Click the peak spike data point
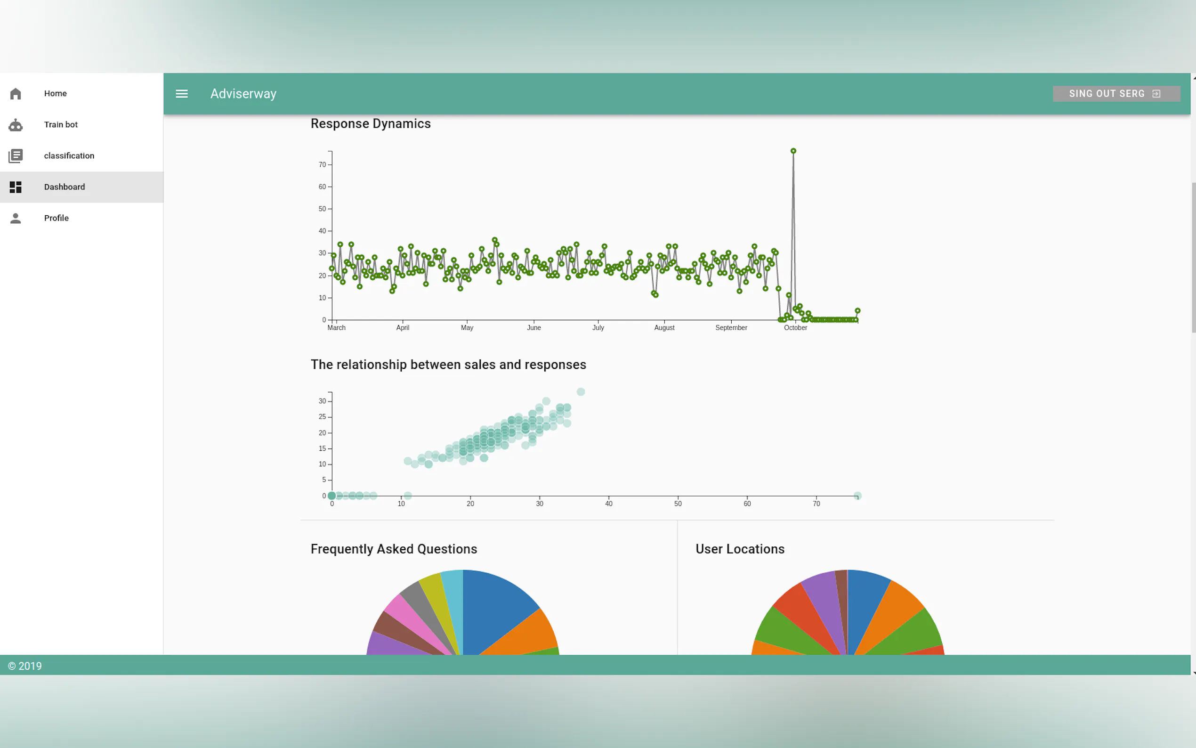The height and width of the screenshot is (748, 1196). pyautogui.click(x=793, y=151)
